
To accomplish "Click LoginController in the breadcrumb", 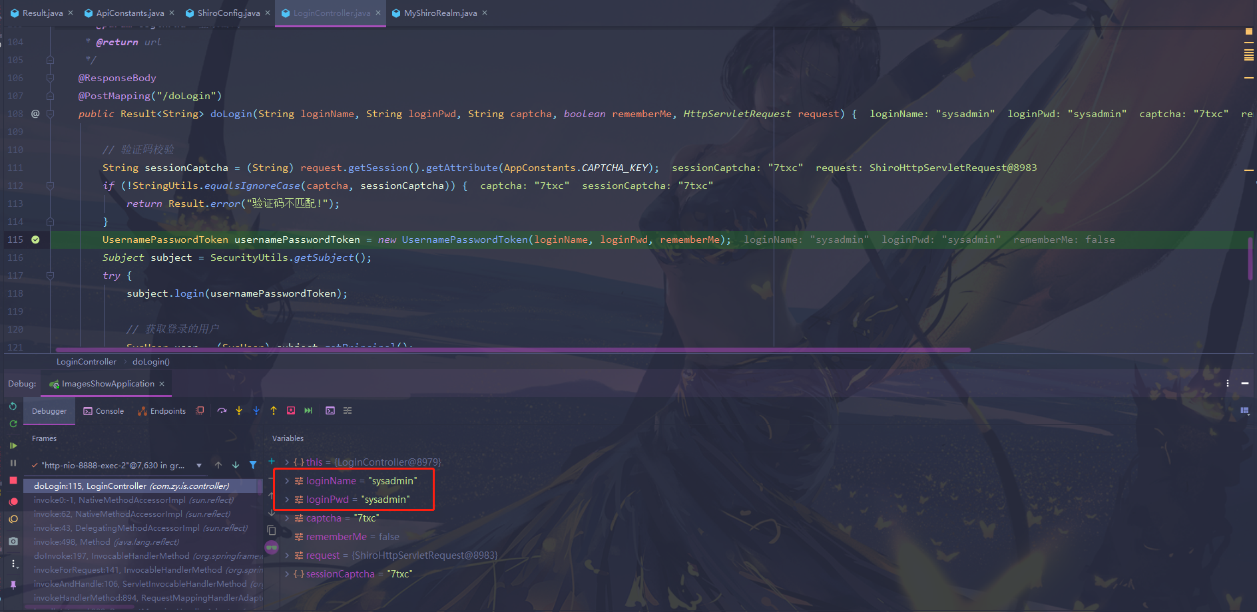I will pyautogui.click(x=87, y=362).
